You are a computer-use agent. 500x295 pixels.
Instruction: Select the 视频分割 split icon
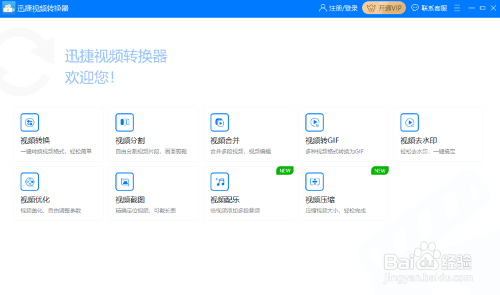(125, 123)
